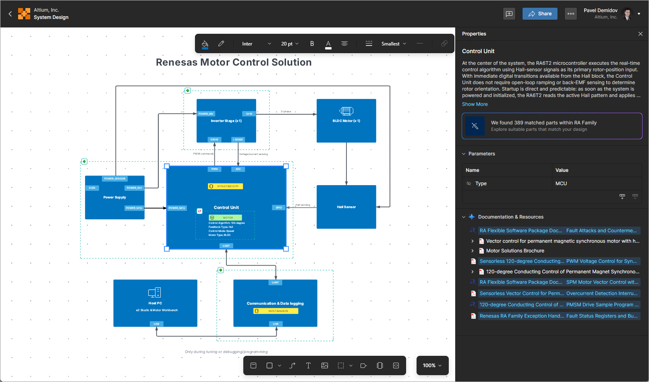The width and height of the screenshot is (649, 382).
Task: Select the connector line tool
Action: coord(292,365)
